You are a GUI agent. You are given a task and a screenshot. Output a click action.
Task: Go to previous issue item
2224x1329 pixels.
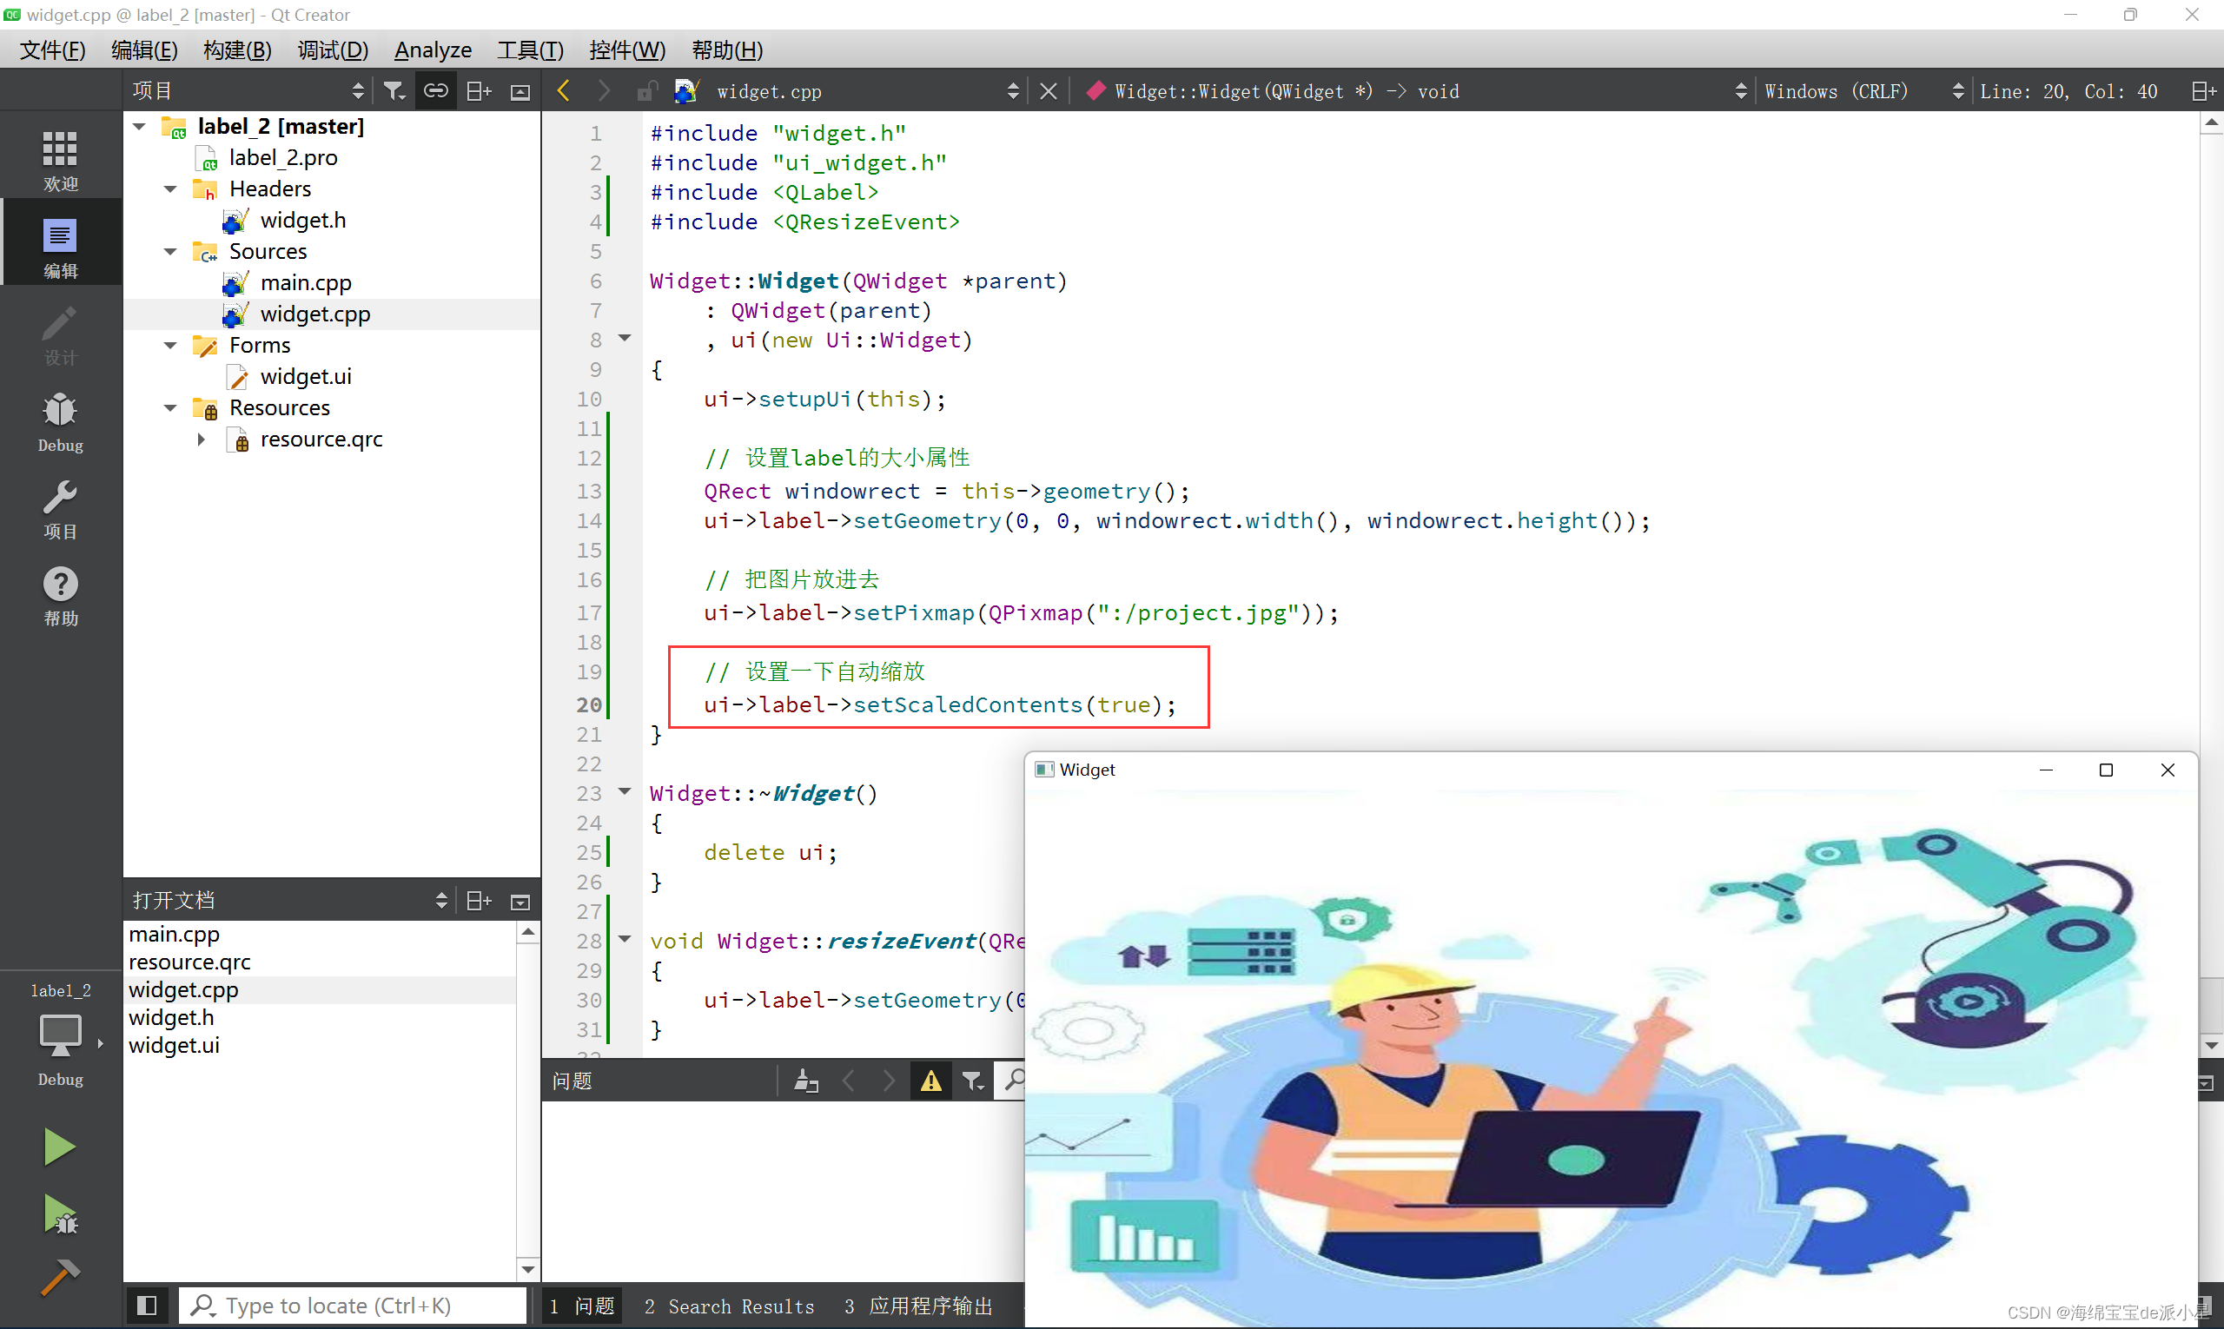(x=848, y=1081)
